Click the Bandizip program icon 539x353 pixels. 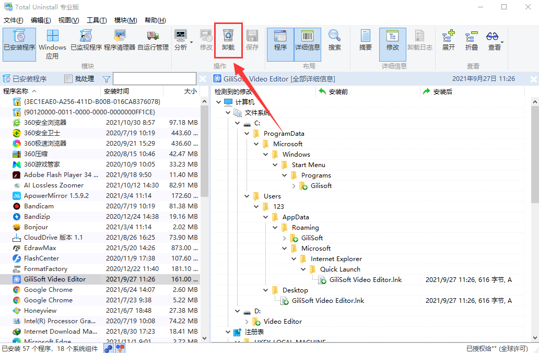coord(17,217)
